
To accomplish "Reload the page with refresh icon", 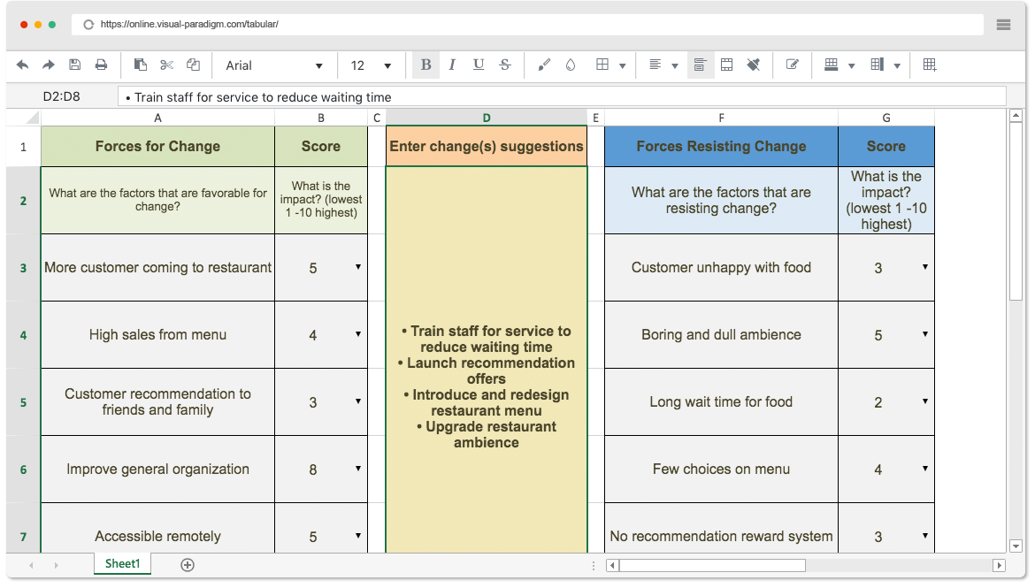I will point(88,25).
